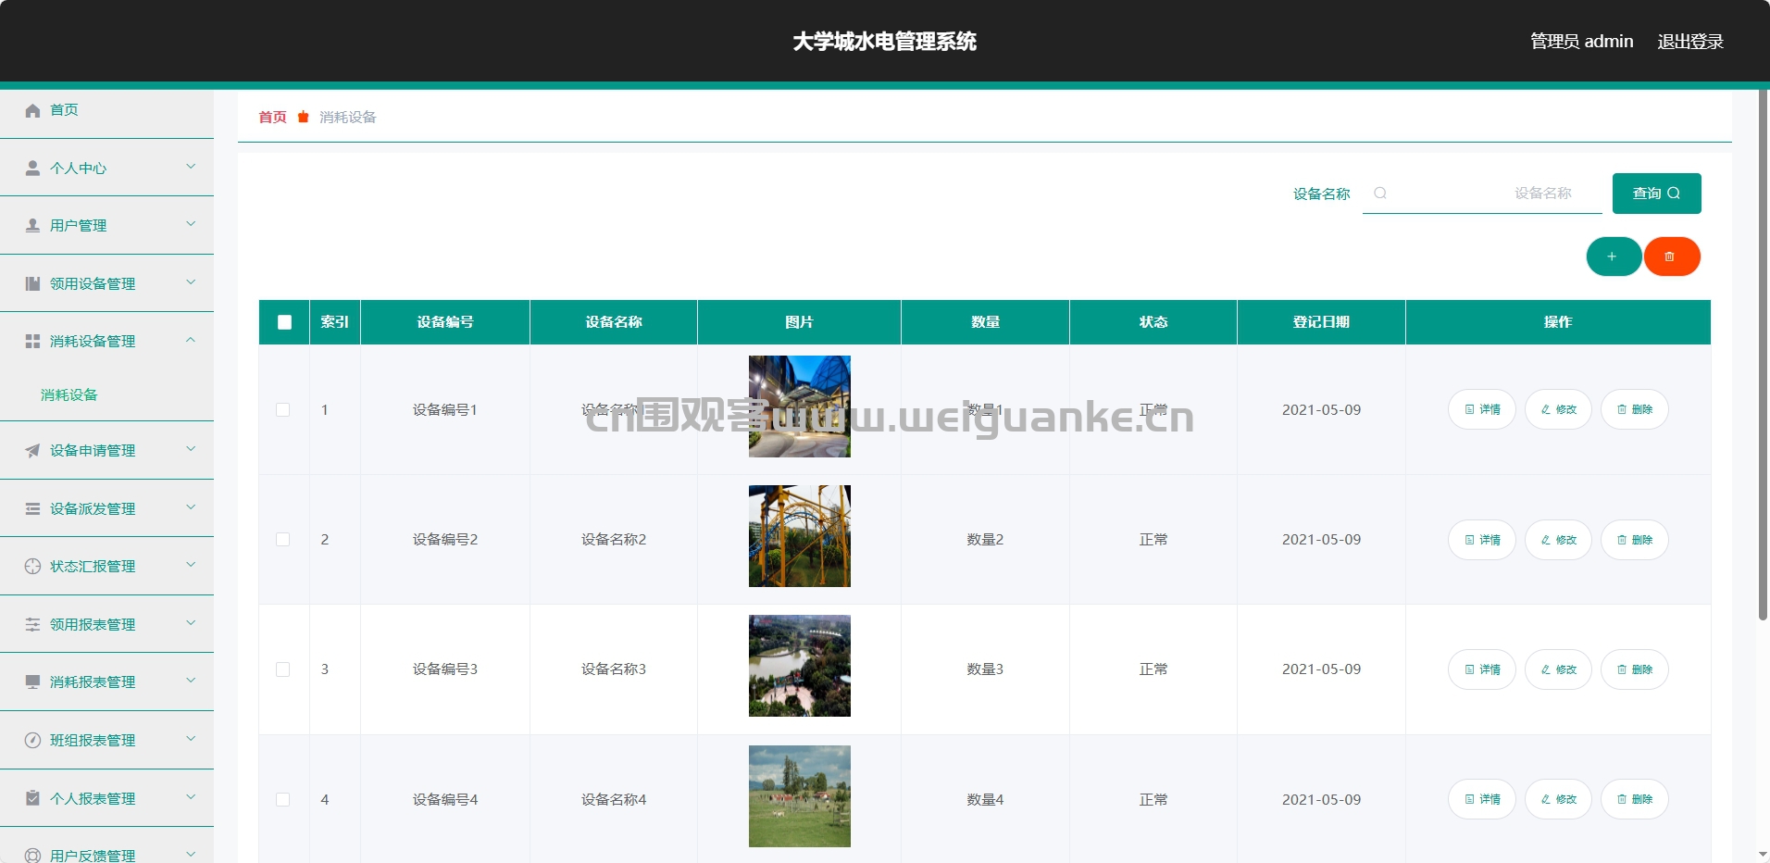
Task: Click the 首页 breadcrumb link
Action: coord(272,117)
